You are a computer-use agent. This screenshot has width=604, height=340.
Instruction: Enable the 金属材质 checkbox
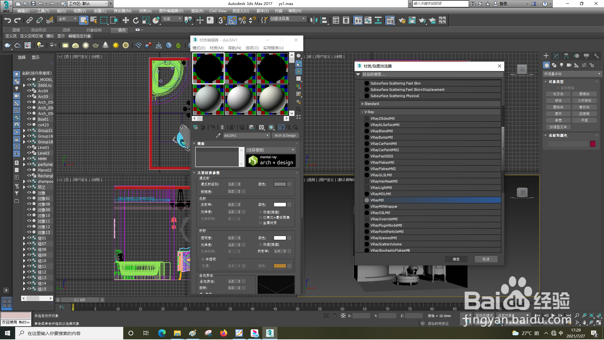[x=260, y=223]
